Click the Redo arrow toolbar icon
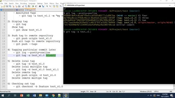 (36, 6)
